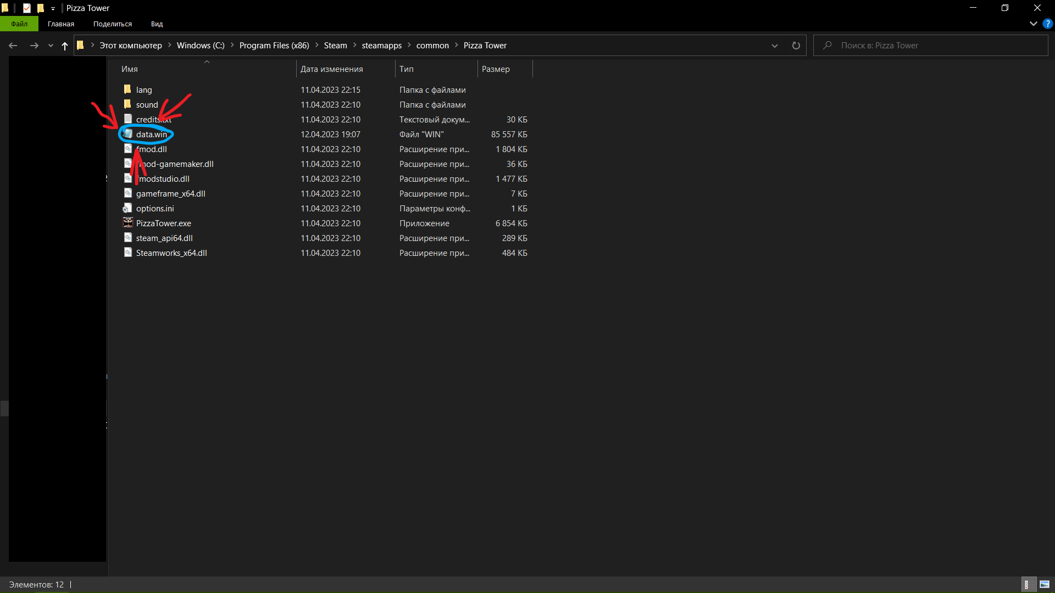Click the PizzaTower.exe application icon
Viewport: 1055px width, 593px height.
(x=128, y=223)
